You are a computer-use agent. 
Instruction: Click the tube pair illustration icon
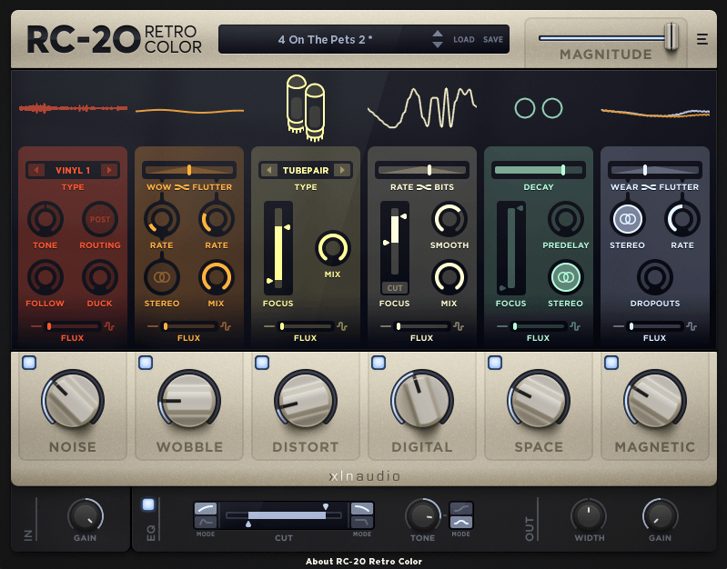[306, 107]
